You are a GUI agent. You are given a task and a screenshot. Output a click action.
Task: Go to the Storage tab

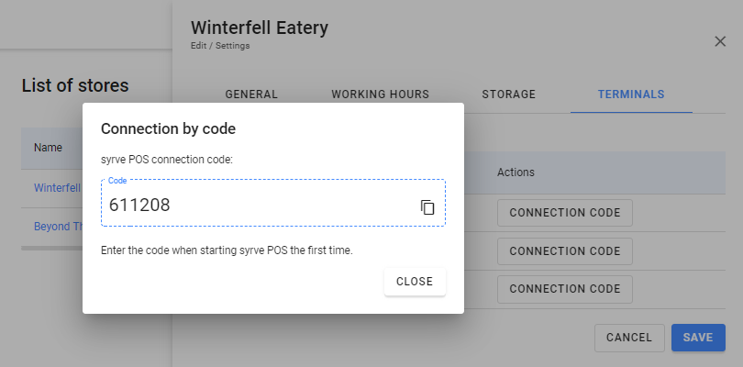click(x=508, y=95)
